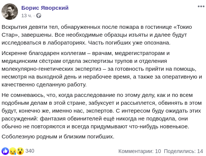Open Комментарии: 10 comments list

[x=140, y=151]
